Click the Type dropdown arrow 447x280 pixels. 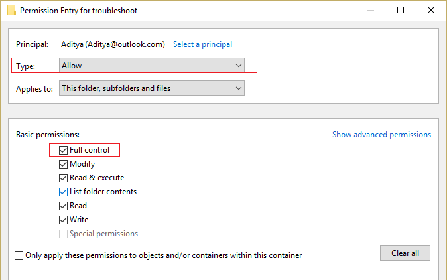(x=239, y=66)
